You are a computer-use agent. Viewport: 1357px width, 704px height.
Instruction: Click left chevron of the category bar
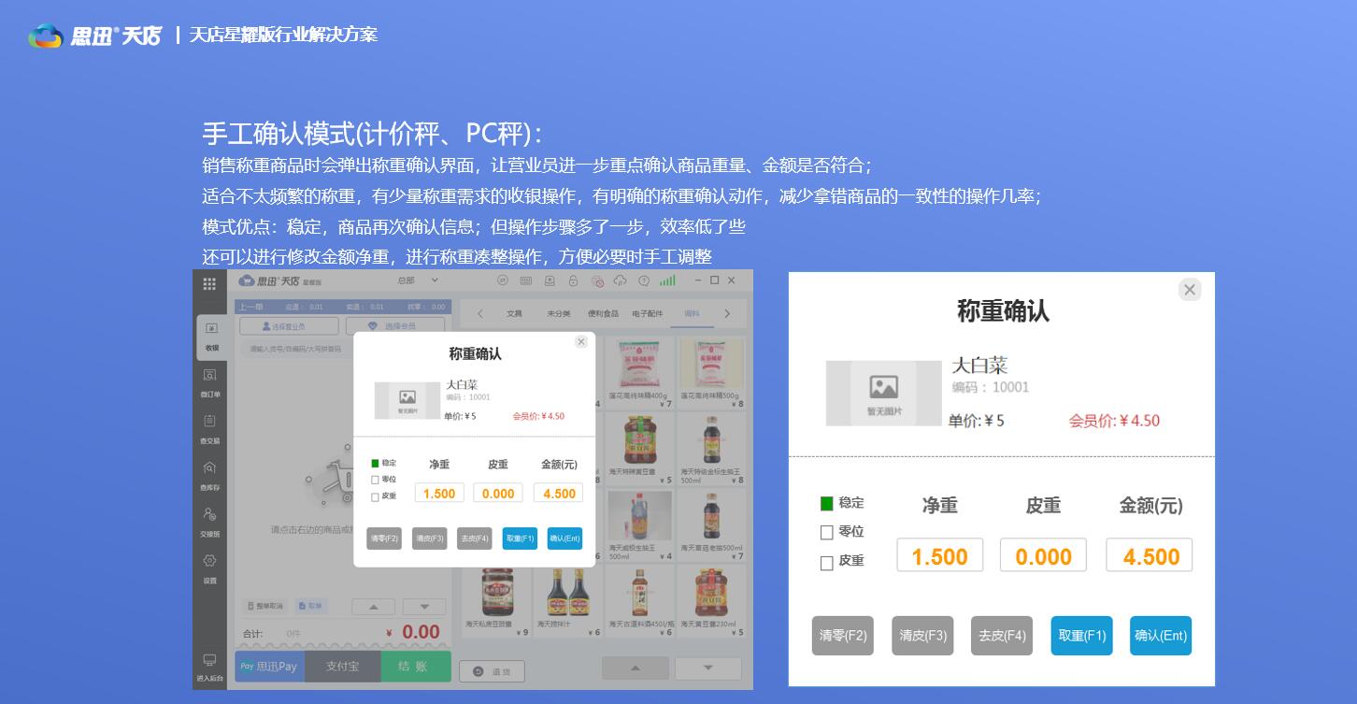(480, 314)
